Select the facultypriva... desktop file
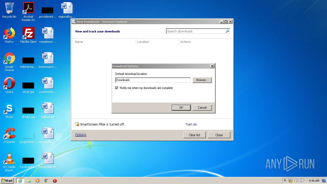327x184 pixels. tap(28, 163)
